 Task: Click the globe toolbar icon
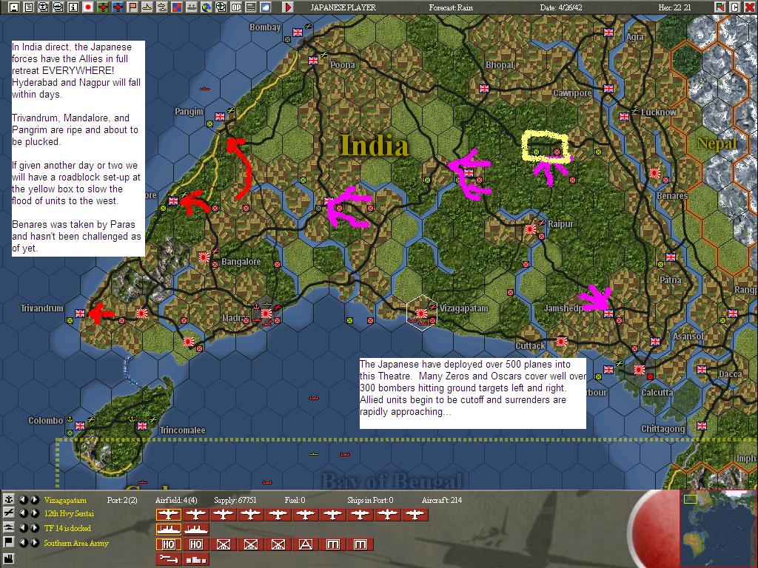pyautogui.click(x=207, y=7)
